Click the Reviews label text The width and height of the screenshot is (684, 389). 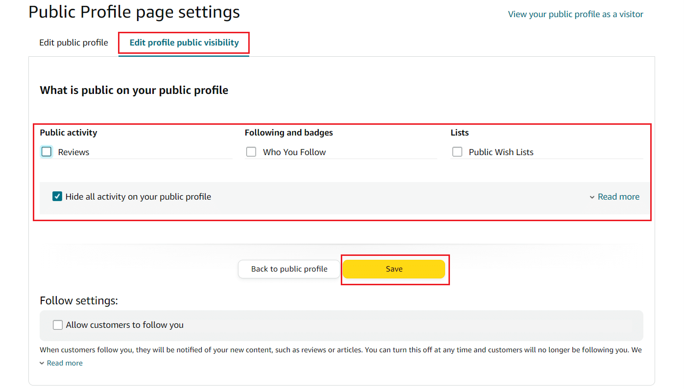click(73, 152)
